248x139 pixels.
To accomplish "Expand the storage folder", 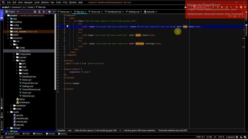I will pyautogui.click(x=8, y=128).
